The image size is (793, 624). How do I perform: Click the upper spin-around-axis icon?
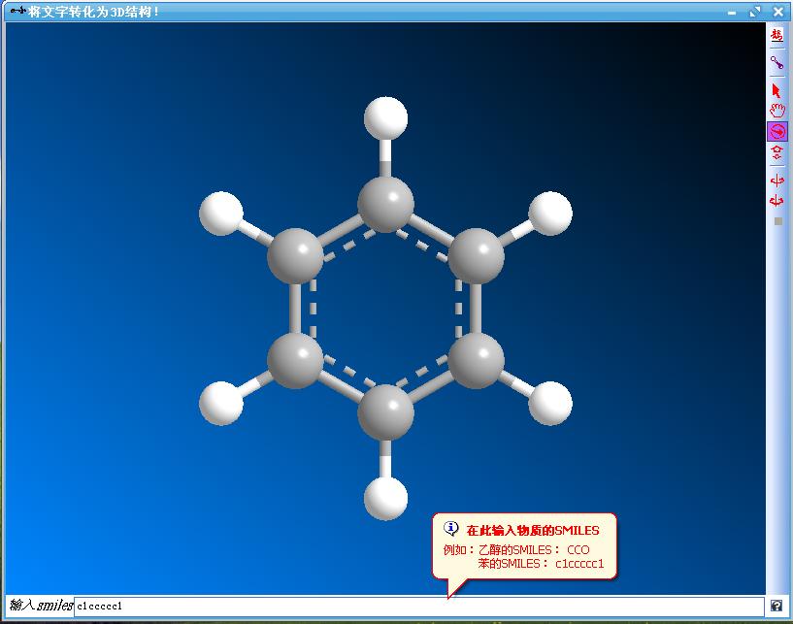[776, 181]
